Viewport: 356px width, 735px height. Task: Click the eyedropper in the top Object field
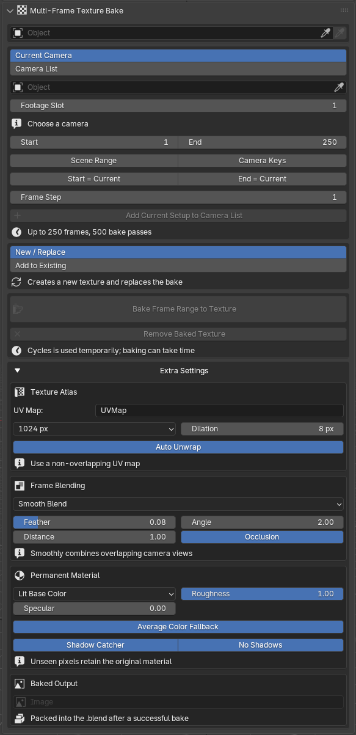(x=326, y=33)
